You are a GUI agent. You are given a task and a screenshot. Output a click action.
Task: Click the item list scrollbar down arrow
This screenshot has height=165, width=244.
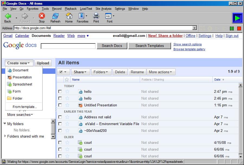(240, 156)
